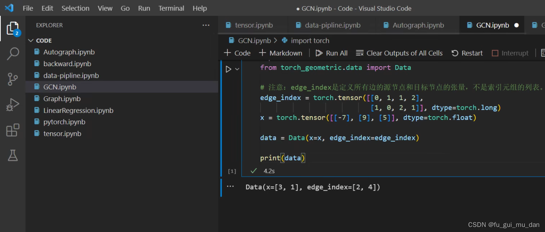Open the Source Control view
The width and height of the screenshot is (545, 232).
tap(13, 79)
